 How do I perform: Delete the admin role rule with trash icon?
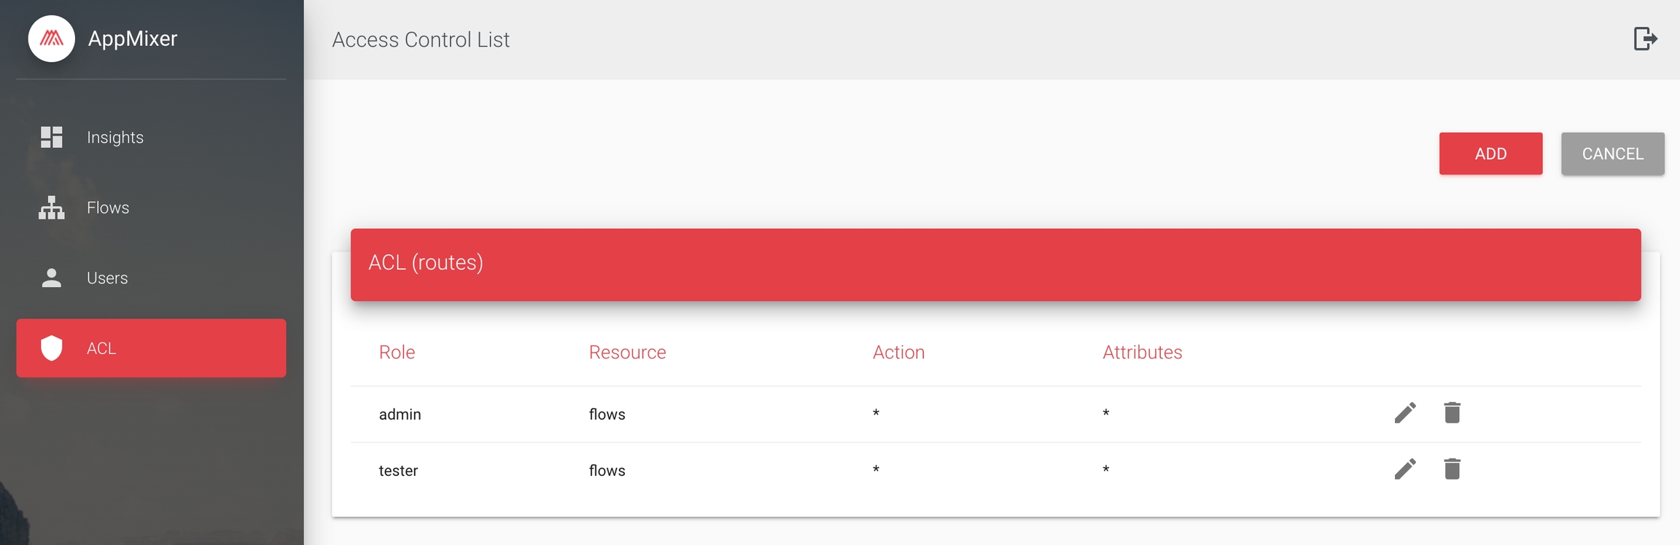(x=1452, y=412)
